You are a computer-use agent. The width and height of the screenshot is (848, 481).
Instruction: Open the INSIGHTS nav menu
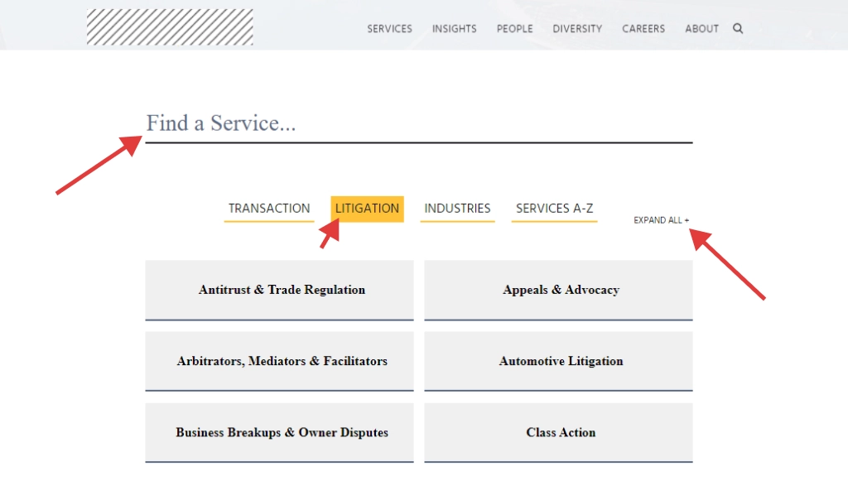click(455, 29)
